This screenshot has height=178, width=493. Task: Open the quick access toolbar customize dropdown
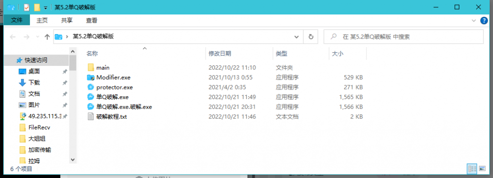click(46, 8)
